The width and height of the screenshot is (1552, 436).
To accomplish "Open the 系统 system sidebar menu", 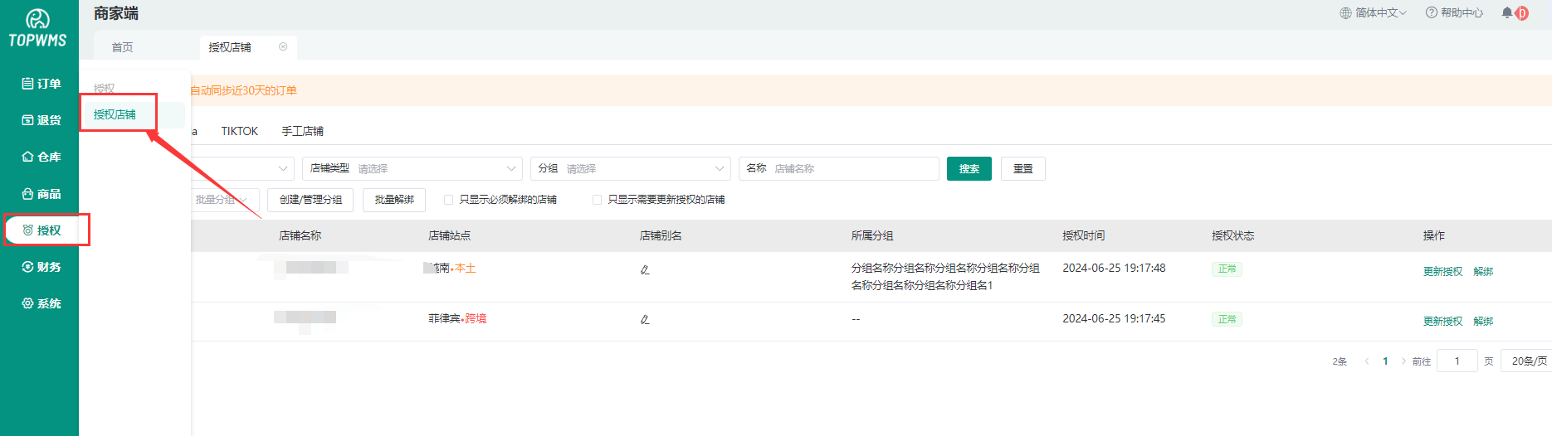I will click(41, 303).
